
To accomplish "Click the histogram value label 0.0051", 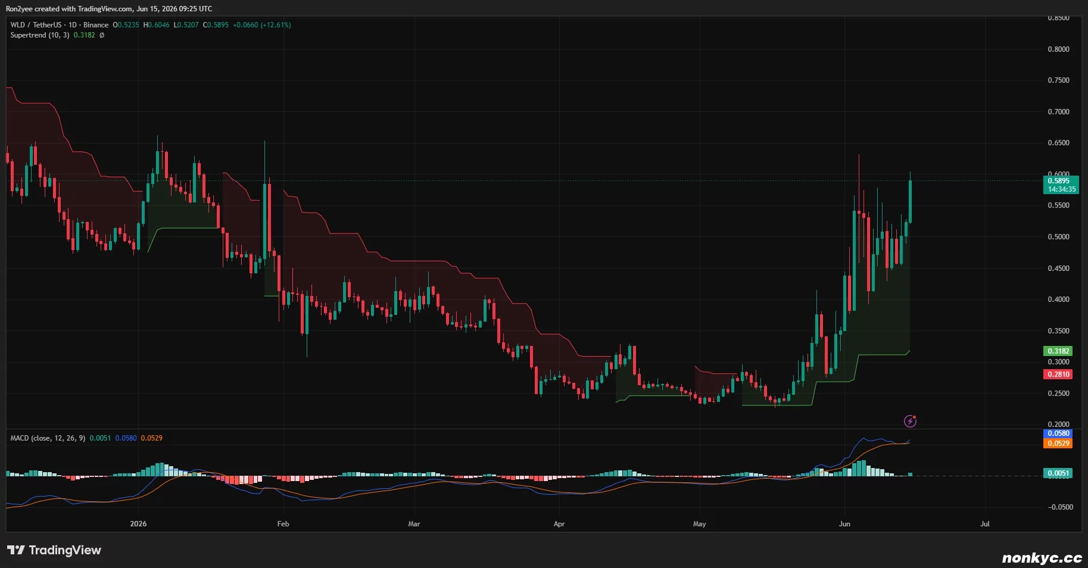I will click(x=1058, y=473).
